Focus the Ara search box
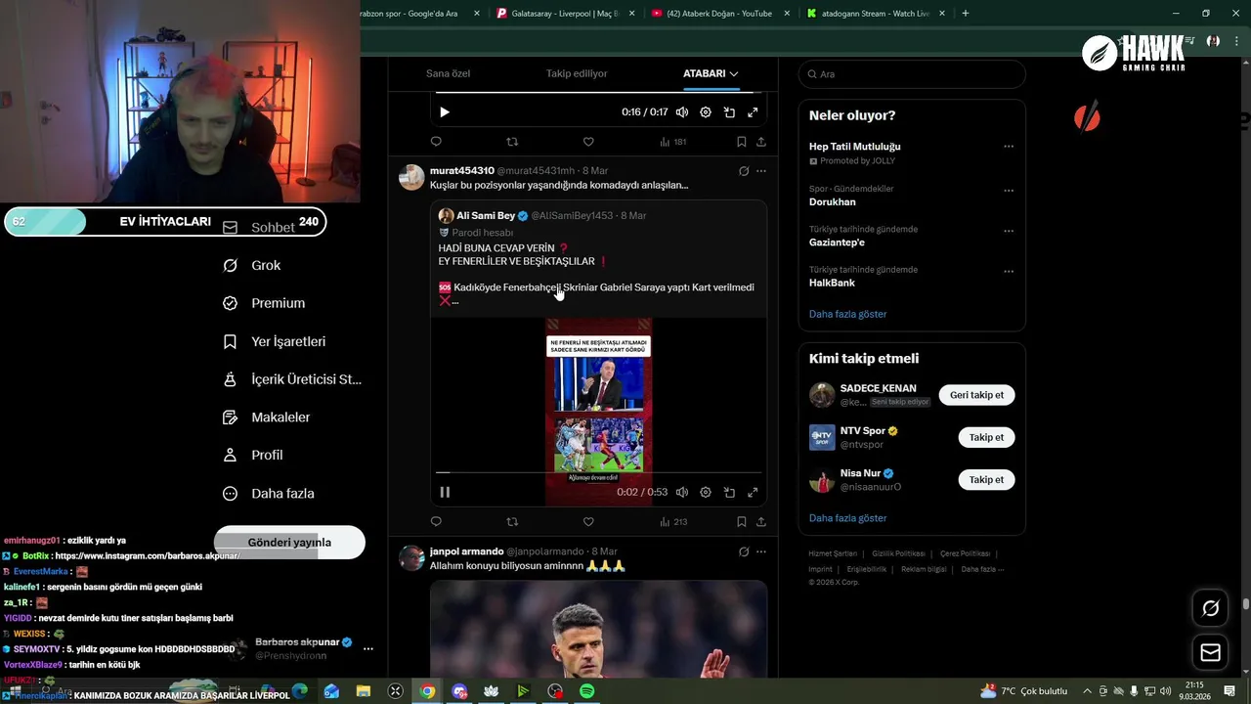The width and height of the screenshot is (1251, 704). coord(912,74)
